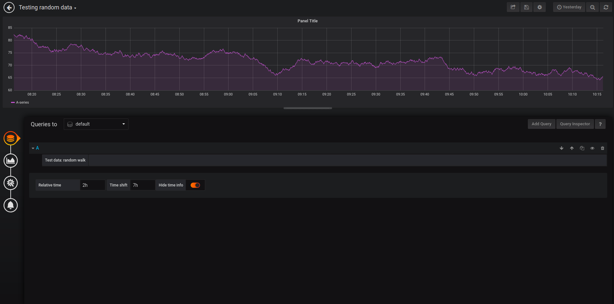Switch to the Visualization tab in the sidebar
614x304 pixels.
[x=11, y=160]
